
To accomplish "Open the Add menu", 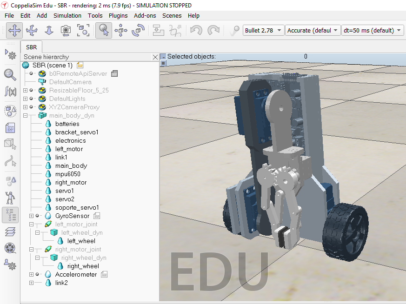I will pyautogui.click(x=42, y=15).
